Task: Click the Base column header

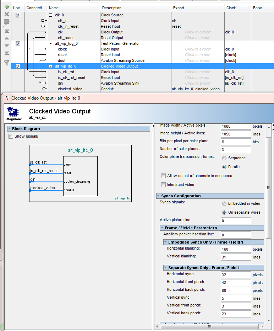Action: tap(263, 8)
